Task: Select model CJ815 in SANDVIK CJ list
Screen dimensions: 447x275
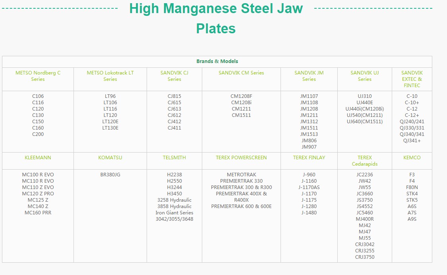Action: click(174, 96)
